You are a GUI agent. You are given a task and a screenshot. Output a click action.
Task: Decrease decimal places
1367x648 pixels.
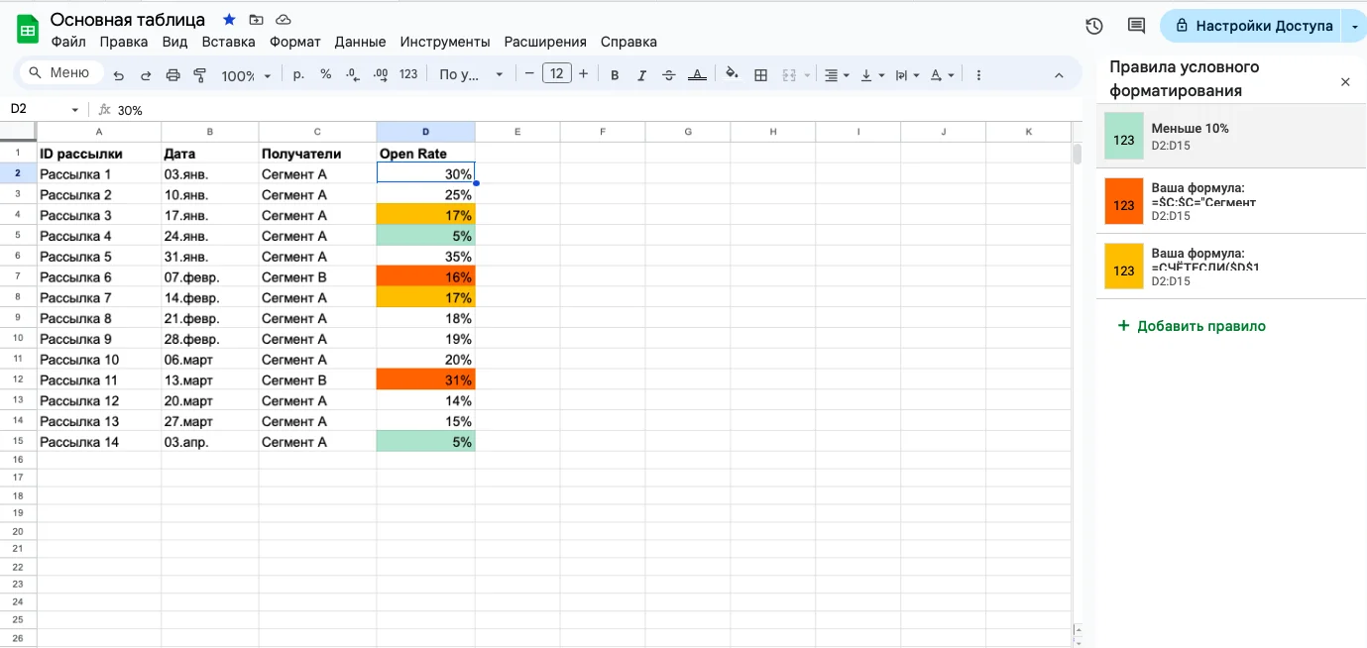point(353,74)
